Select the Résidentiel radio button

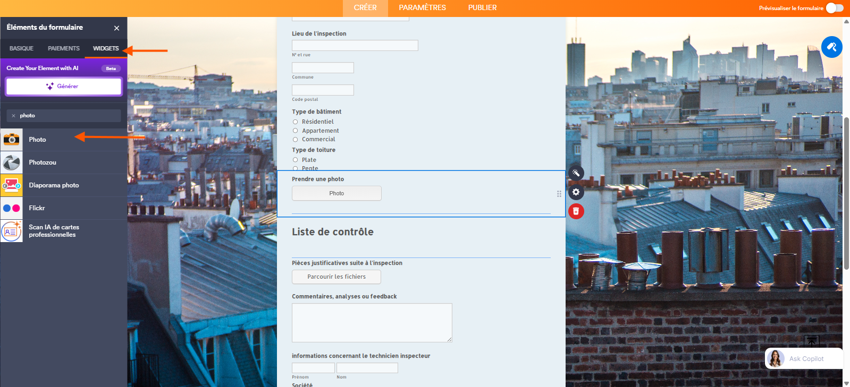pos(296,122)
